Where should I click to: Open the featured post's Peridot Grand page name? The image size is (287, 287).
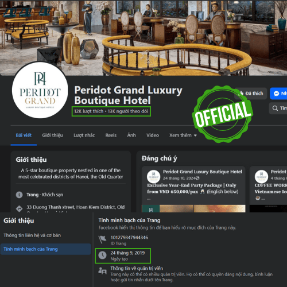(x=203, y=172)
